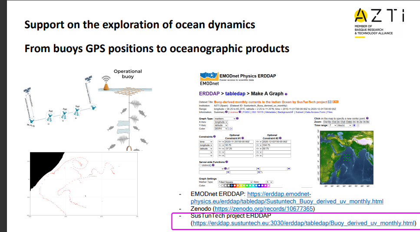Viewport: 420px width, 232px height.
Task: Select the red marker color radio
Action: [235, 186]
